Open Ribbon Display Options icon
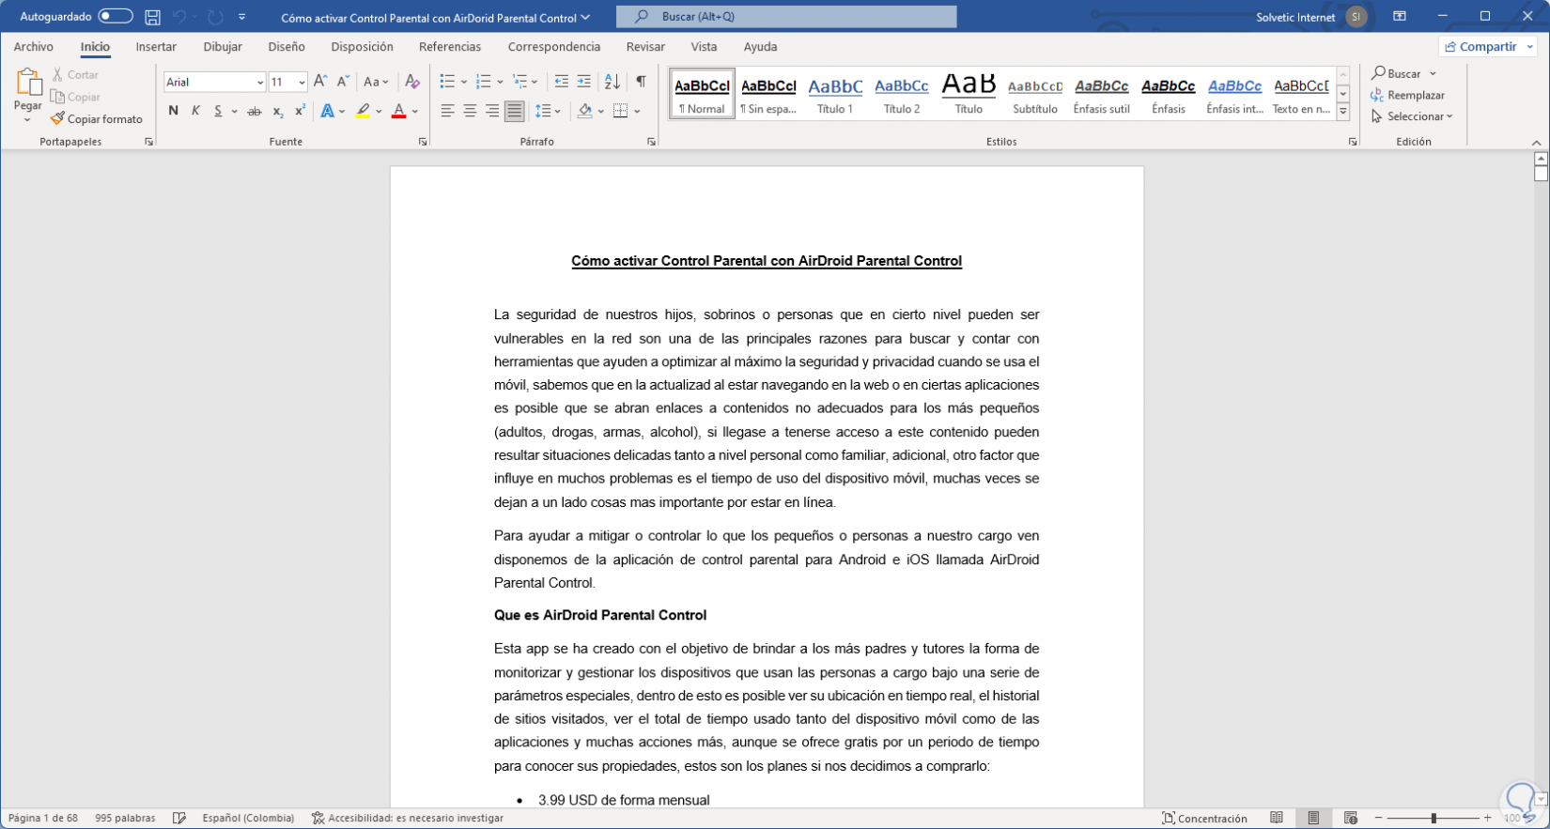The image size is (1550, 829). (x=1400, y=17)
